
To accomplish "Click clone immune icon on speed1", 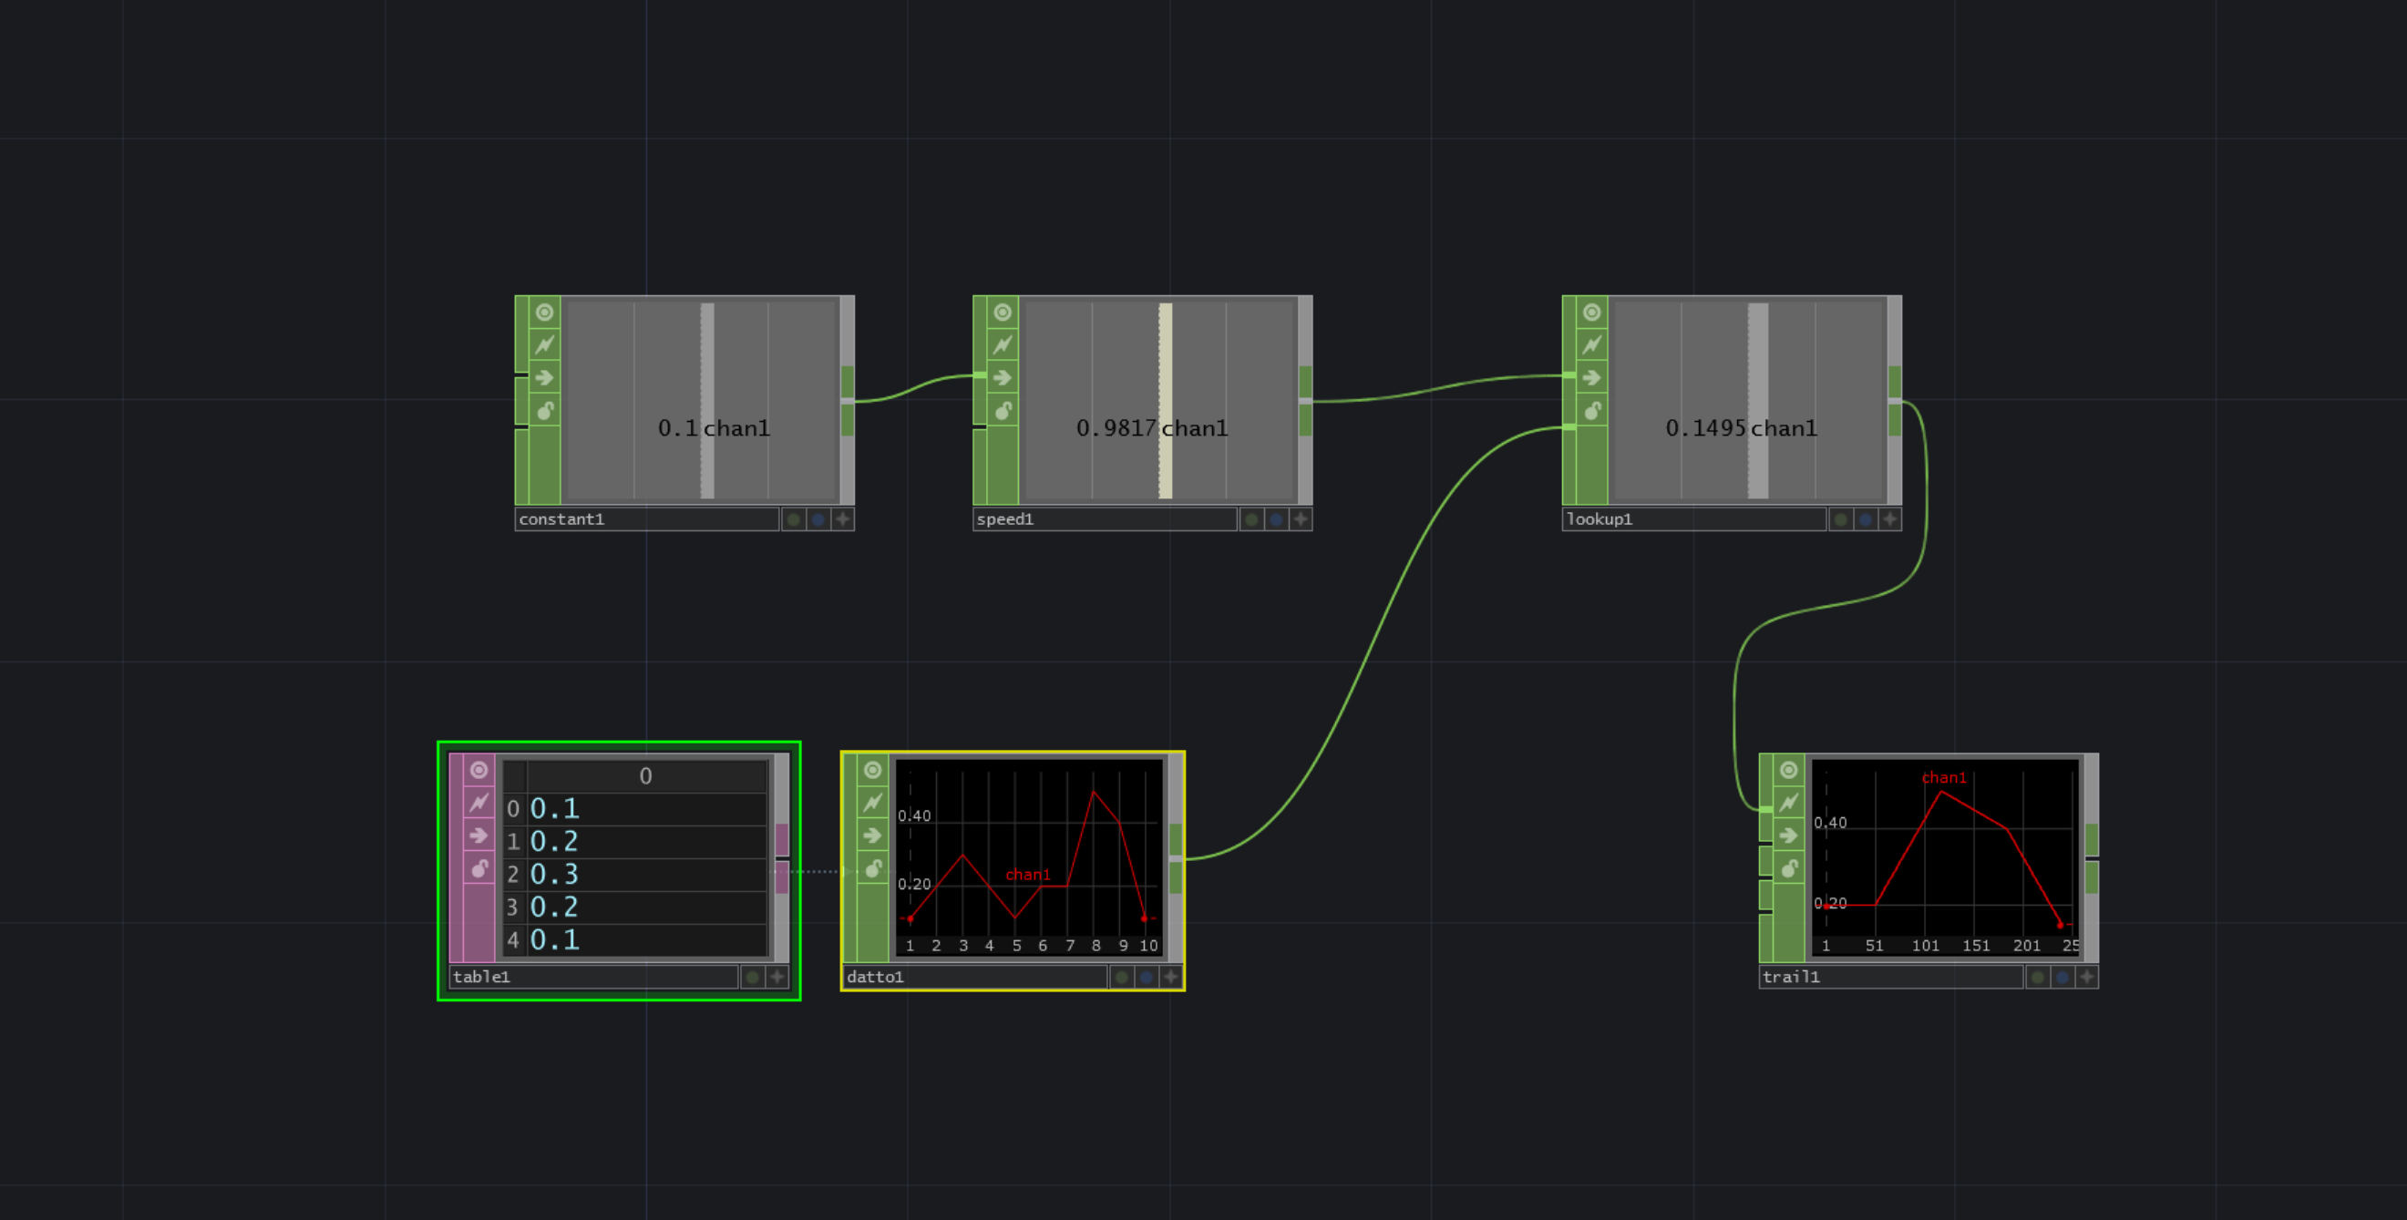I will tap(1003, 344).
